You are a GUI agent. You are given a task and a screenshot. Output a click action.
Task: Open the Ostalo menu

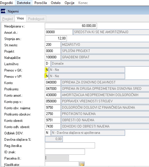(x=56, y=3)
